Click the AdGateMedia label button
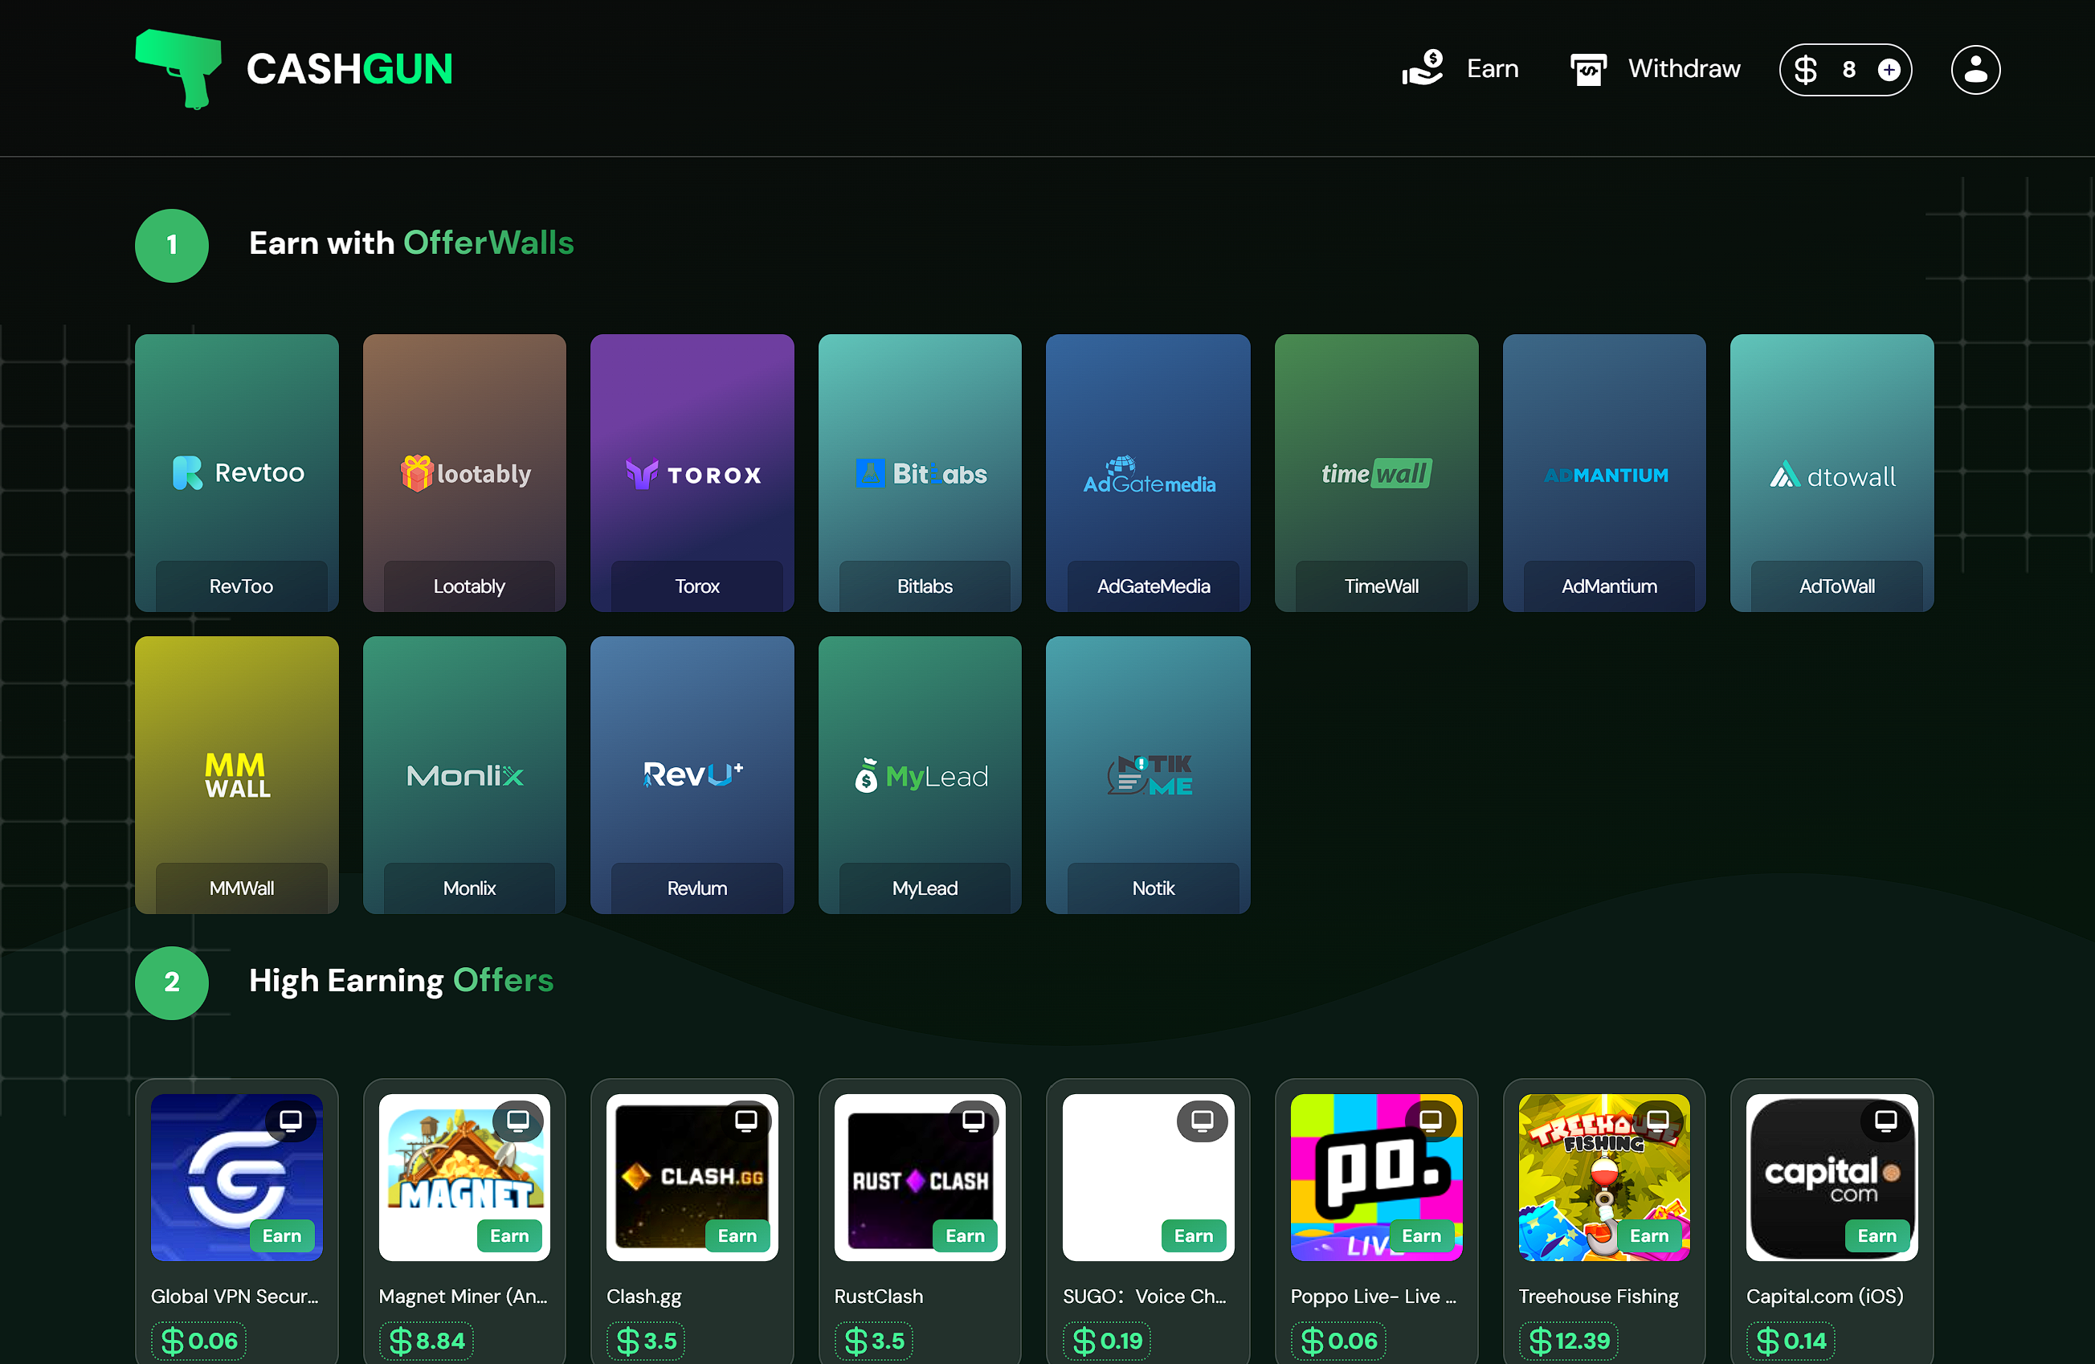This screenshot has width=2095, height=1364. pos(1153,586)
